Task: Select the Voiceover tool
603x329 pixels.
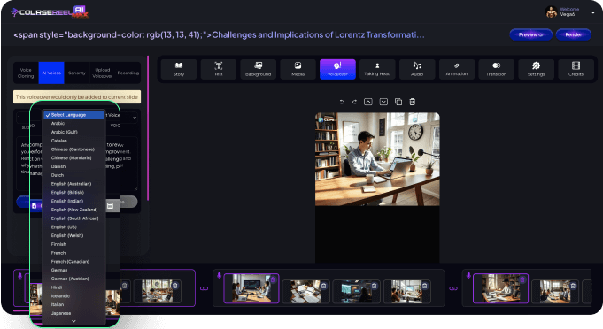Action: (337, 69)
